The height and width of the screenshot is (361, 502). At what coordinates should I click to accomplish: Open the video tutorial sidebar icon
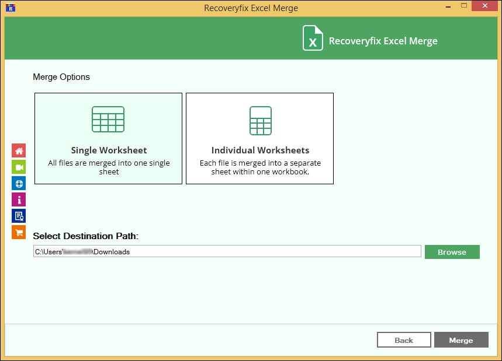19,167
